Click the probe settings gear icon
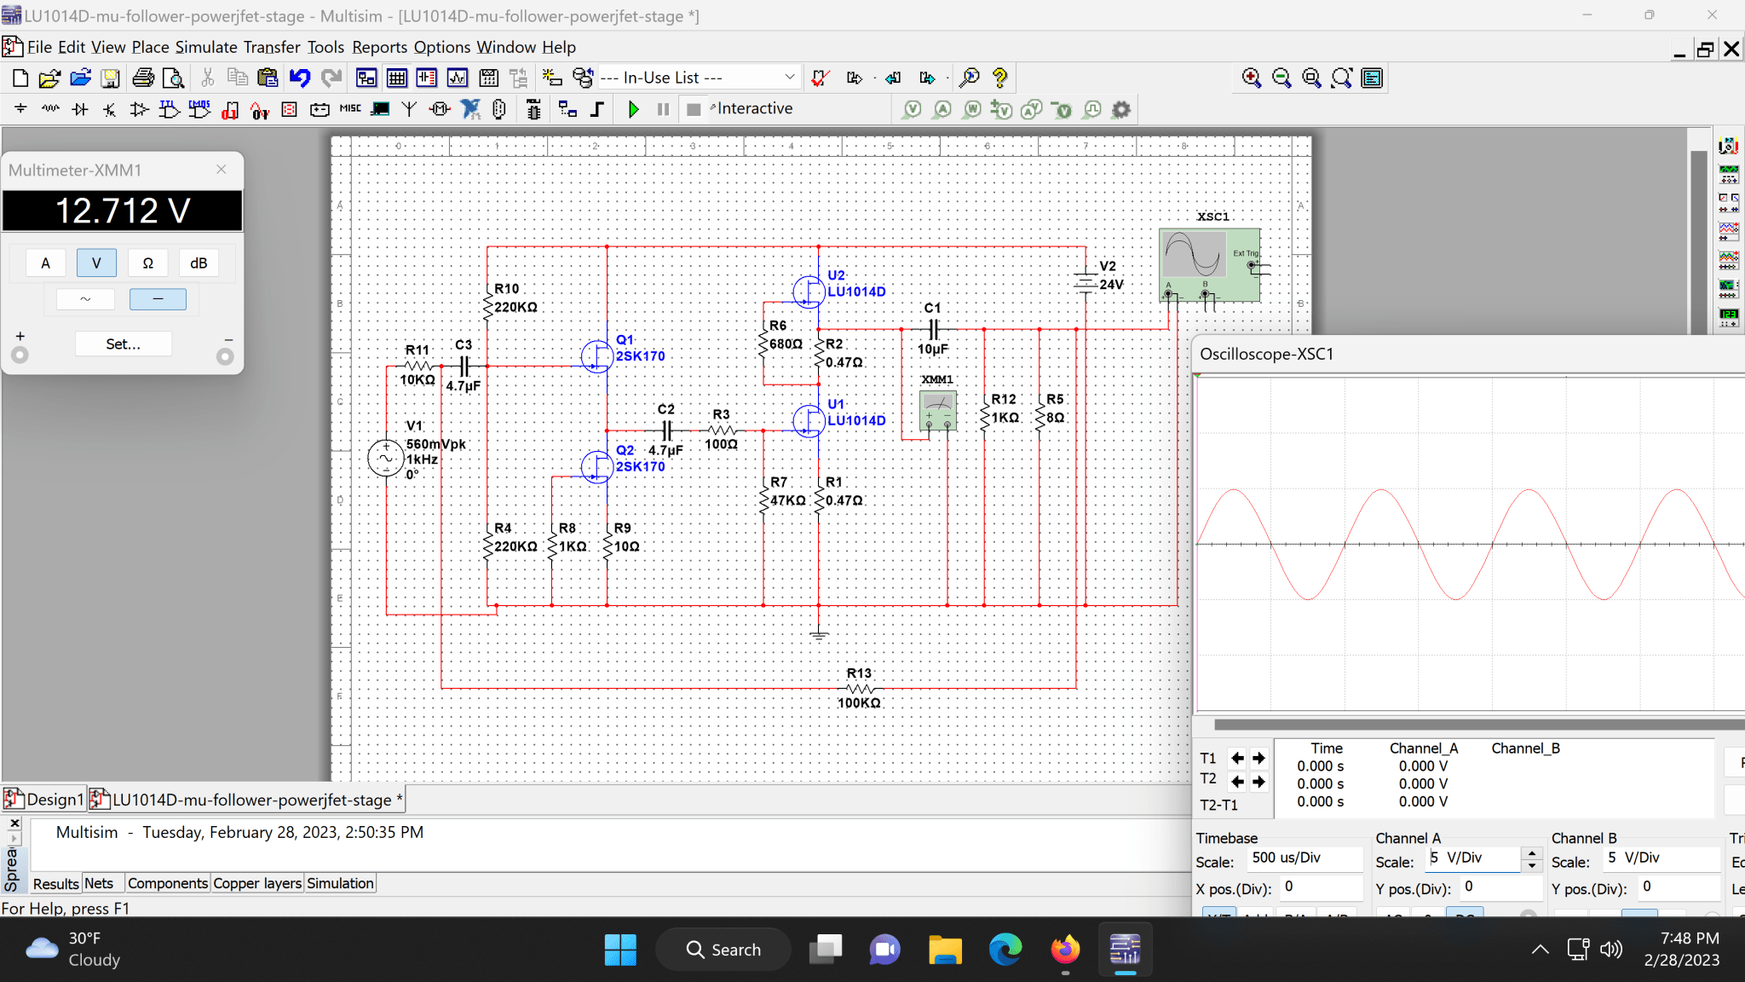Image resolution: width=1745 pixels, height=982 pixels. tap(1121, 110)
